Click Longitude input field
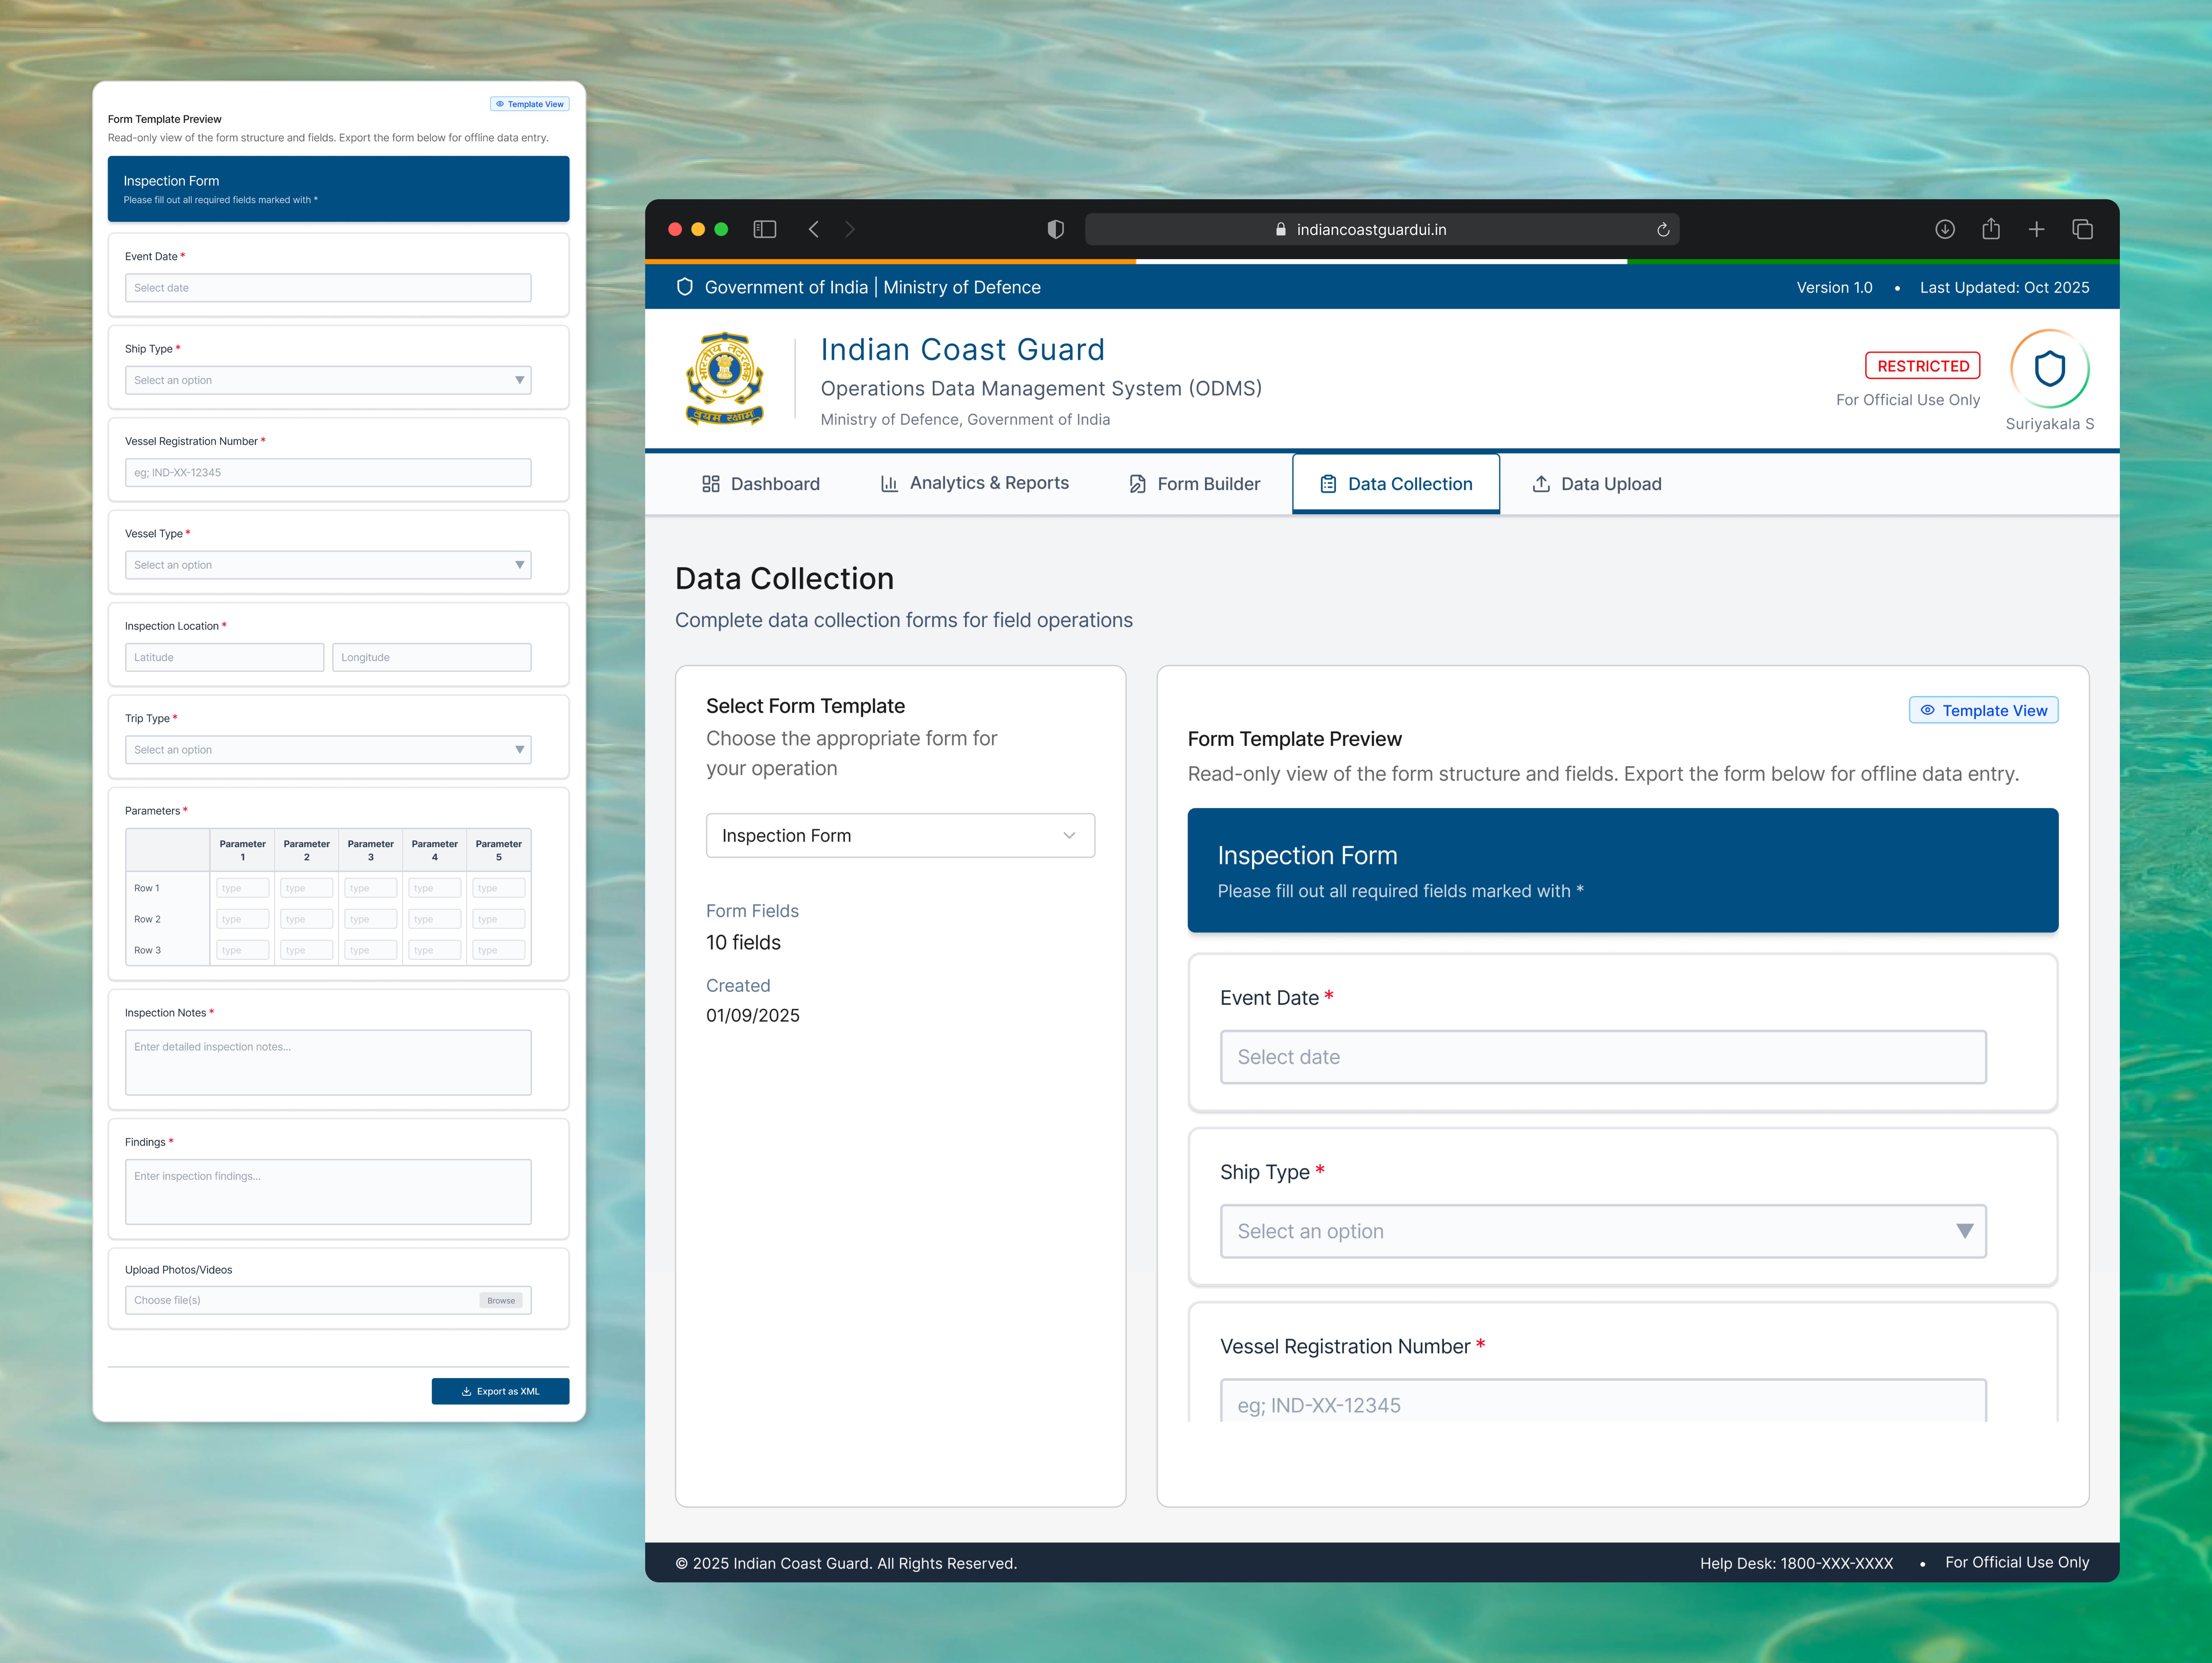 [432, 658]
